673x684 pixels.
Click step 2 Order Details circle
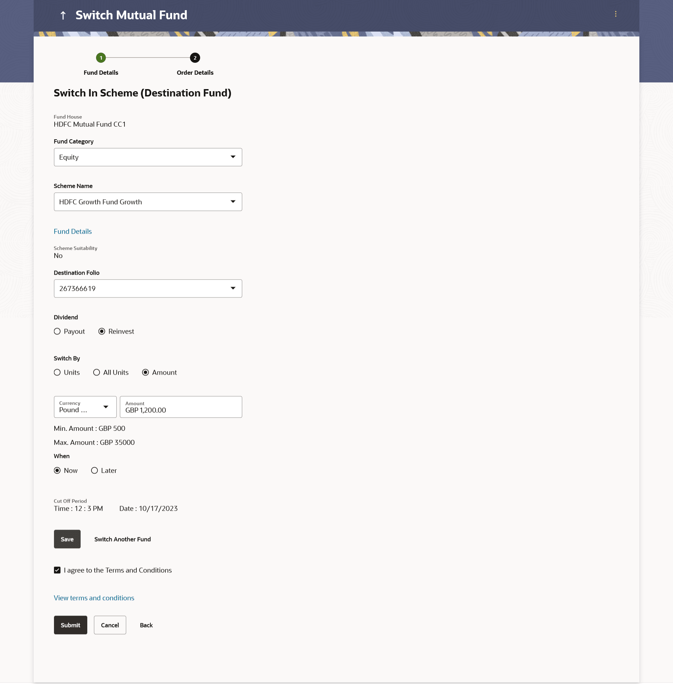click(195, 58)
